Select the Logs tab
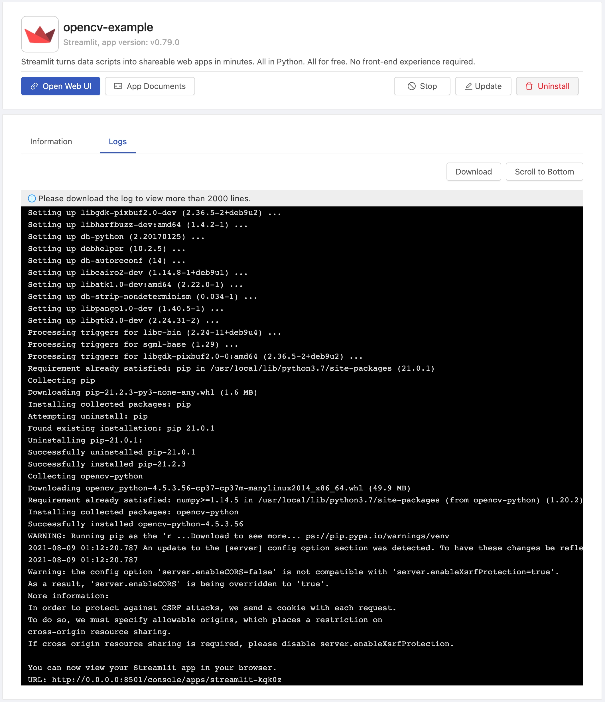Image resolution: width=605 pixels, height=702 pixels. coord(117,142)
